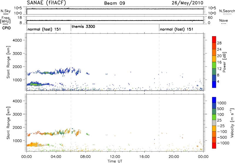
Task: Click the grey Velocity segment between 25 and -25
Action: [214, 123]
